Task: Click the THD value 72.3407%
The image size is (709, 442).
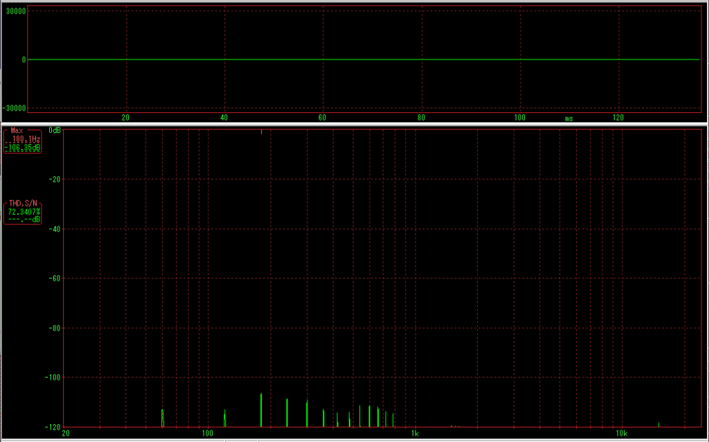Action: (x=24, y=211)
